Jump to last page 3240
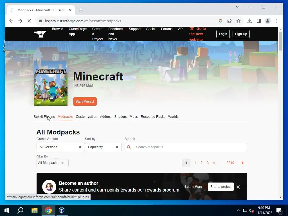This screenshot has width=288, height=216. 230,163
